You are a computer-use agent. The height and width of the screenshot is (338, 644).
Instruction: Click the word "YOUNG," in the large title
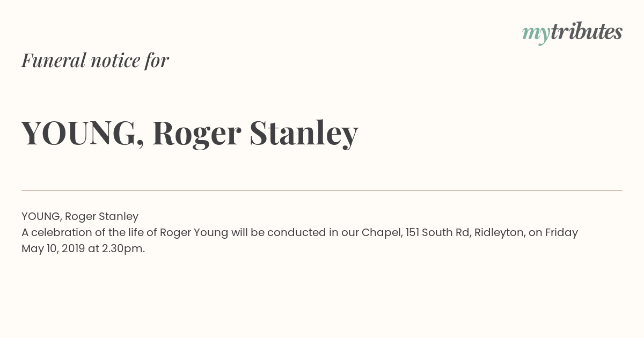83,134
